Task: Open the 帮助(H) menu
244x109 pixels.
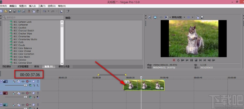Action: pyautogui.click(x=62, y=6)
